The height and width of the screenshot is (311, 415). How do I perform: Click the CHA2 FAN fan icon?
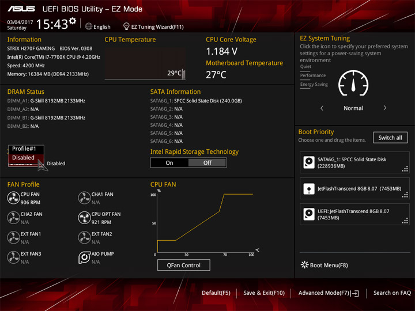pyautogui.click(x=13, y=218)
